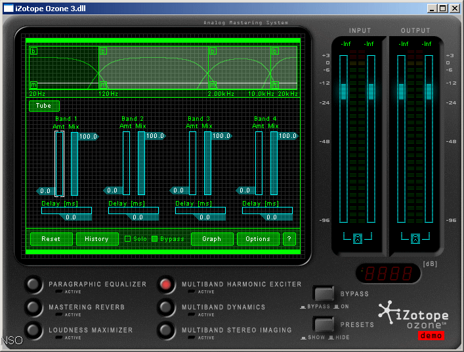Click the red demo badge
Screen dimensions: 464x352
(431, 336)
